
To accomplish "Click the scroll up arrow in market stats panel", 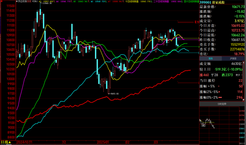I will coord(244,62).
